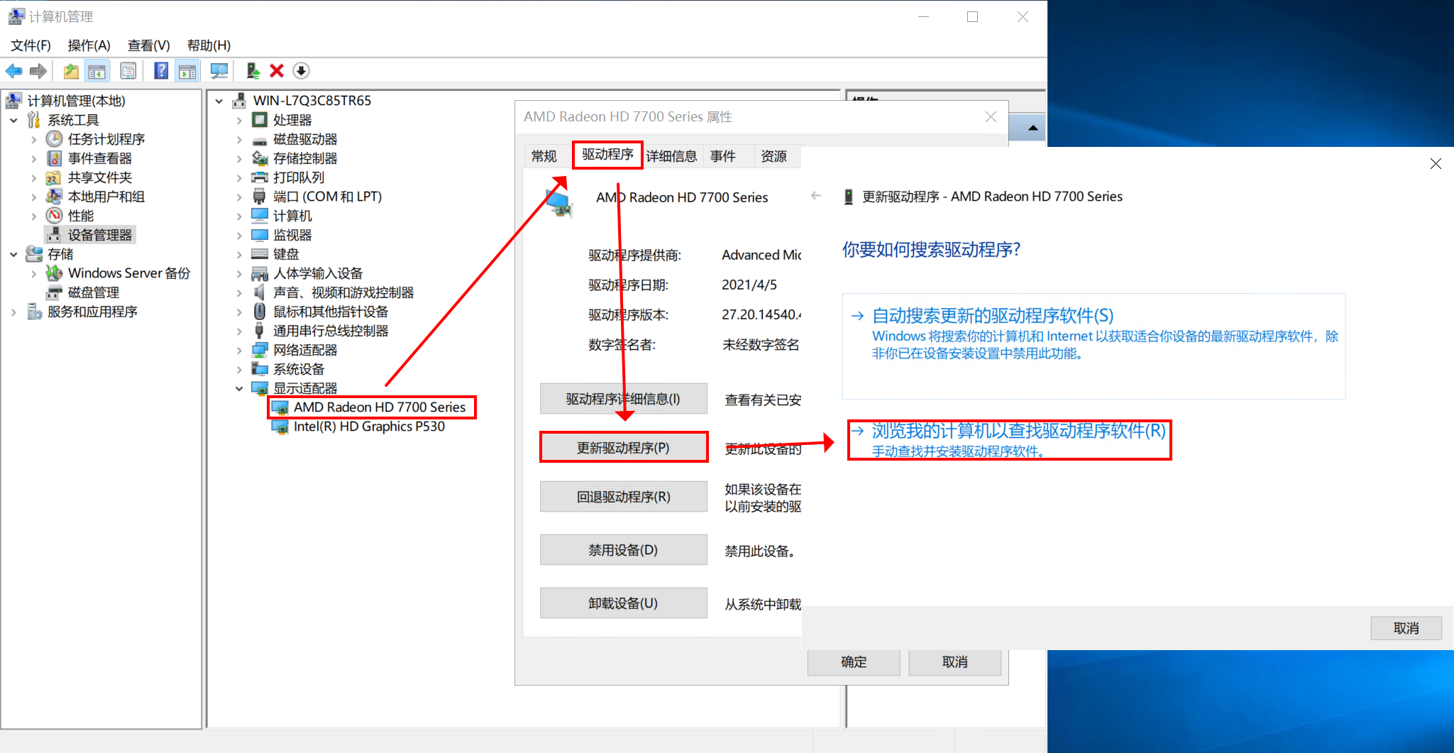The image size is (1454, 753).
Task: Click the down-arrow Disable device toolbar icon
Action: pyautogui.click(x=301, y=71)
